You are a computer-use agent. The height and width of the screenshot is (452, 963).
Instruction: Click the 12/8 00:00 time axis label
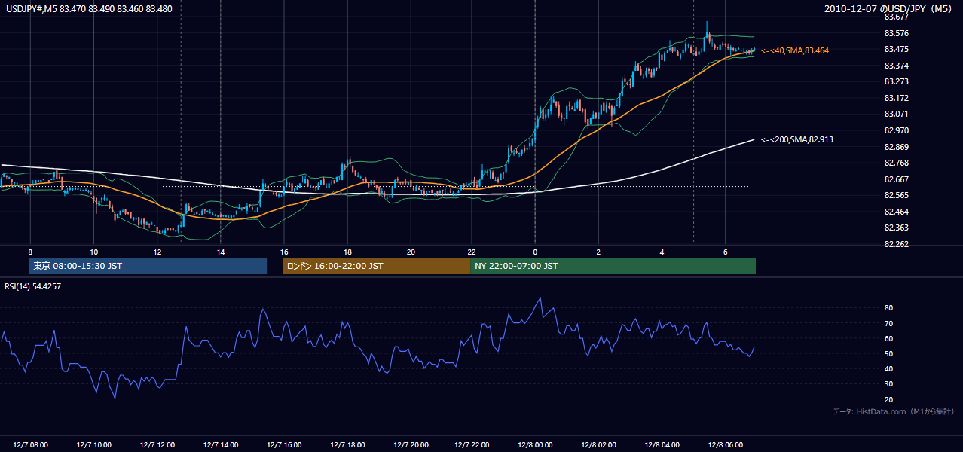coord(536,445)
